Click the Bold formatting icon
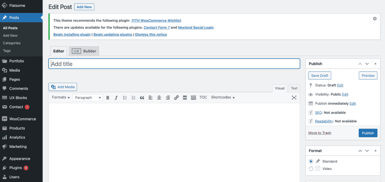The width and height of the screenshot is (385, 182). (108, 98)
